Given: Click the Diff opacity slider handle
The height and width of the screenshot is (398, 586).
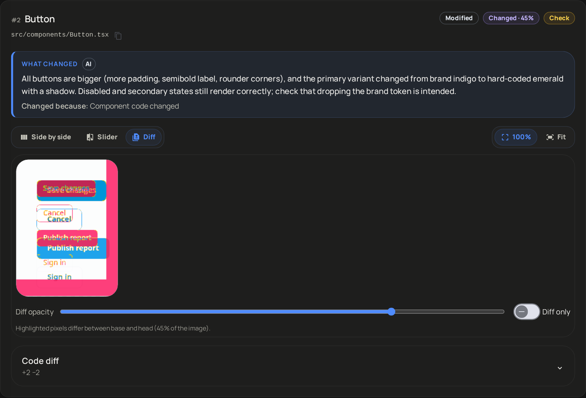Looking at the screenshot, I should click(x=391, y=312).
